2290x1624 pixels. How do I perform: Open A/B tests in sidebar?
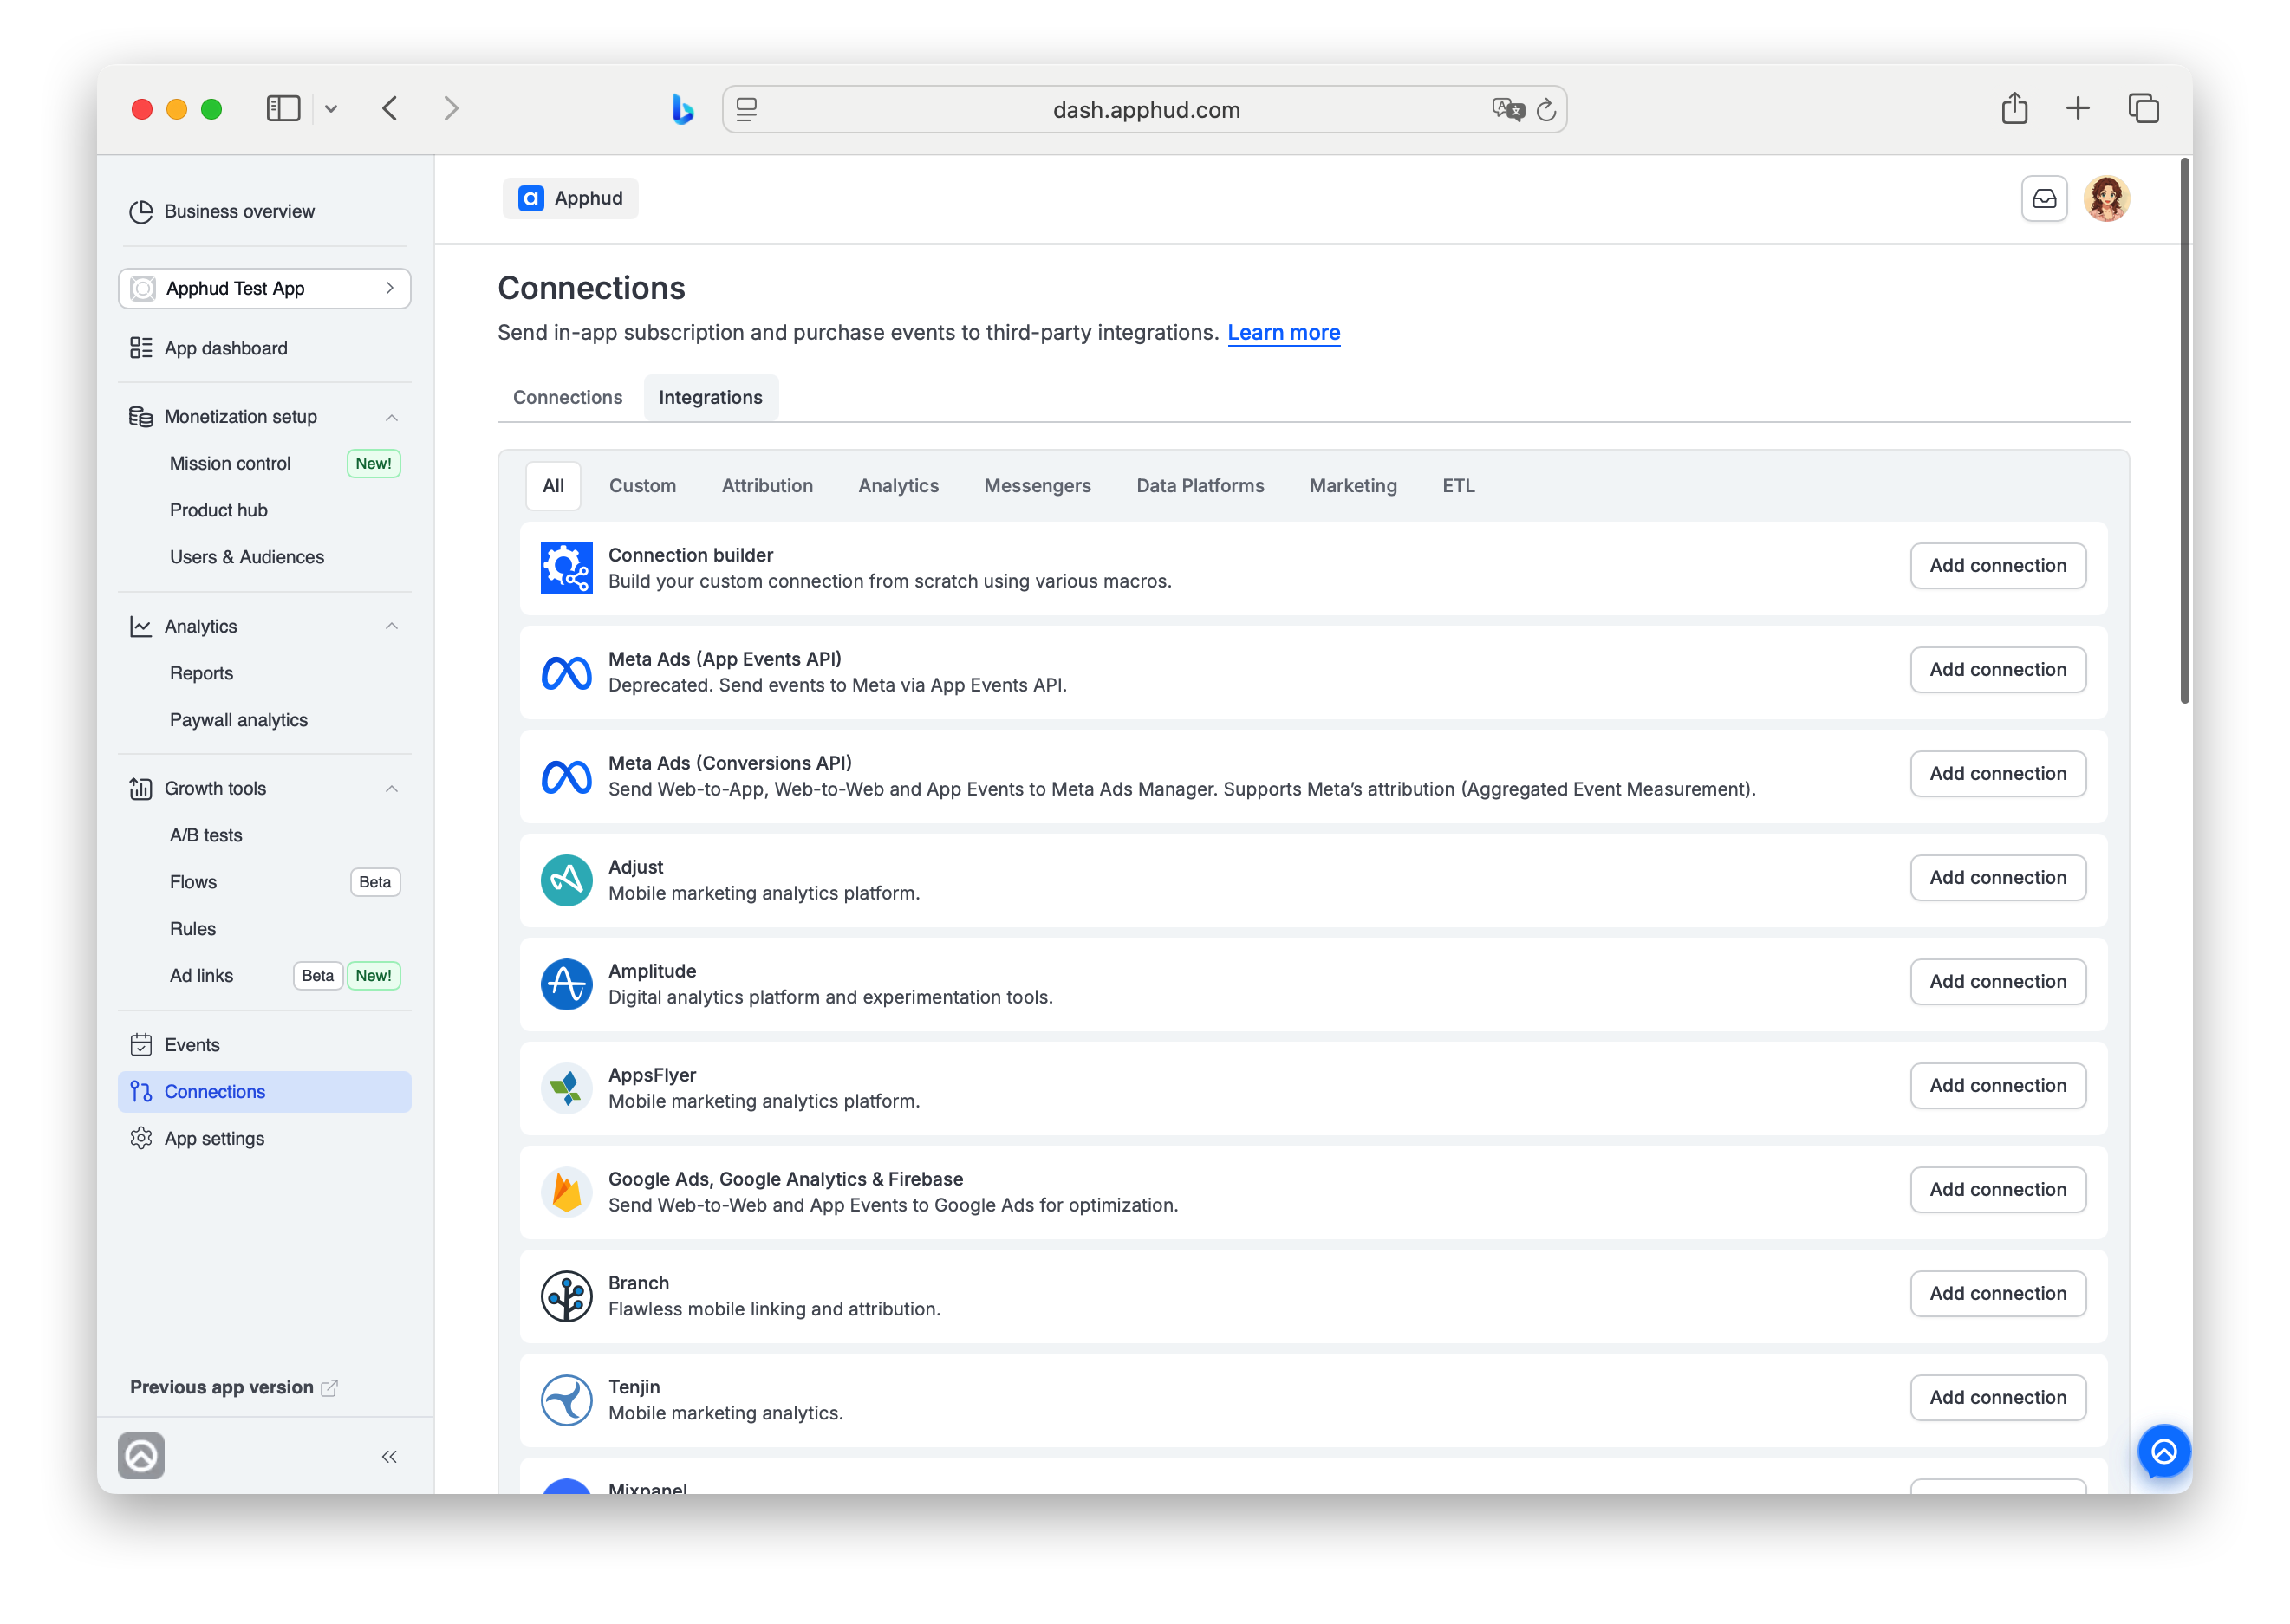pos(206,836)
